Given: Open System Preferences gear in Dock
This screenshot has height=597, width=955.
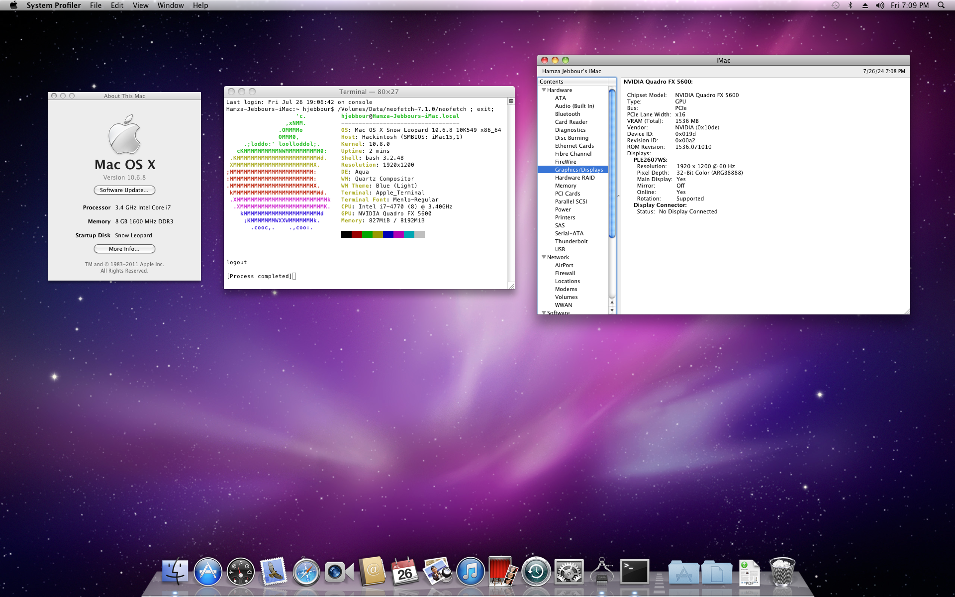Looking at the screenshot, I should click(569, 572).
